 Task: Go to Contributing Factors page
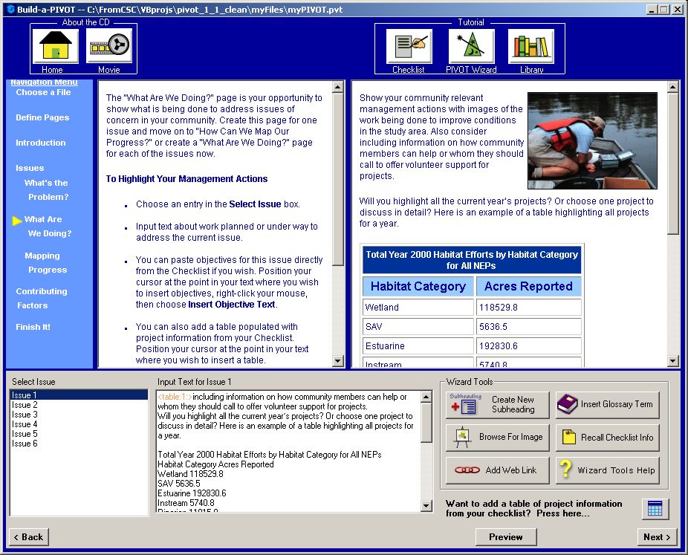(x=42, y=299)
